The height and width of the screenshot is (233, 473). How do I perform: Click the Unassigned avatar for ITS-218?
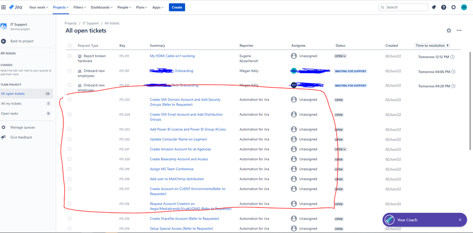click(294, 179)
